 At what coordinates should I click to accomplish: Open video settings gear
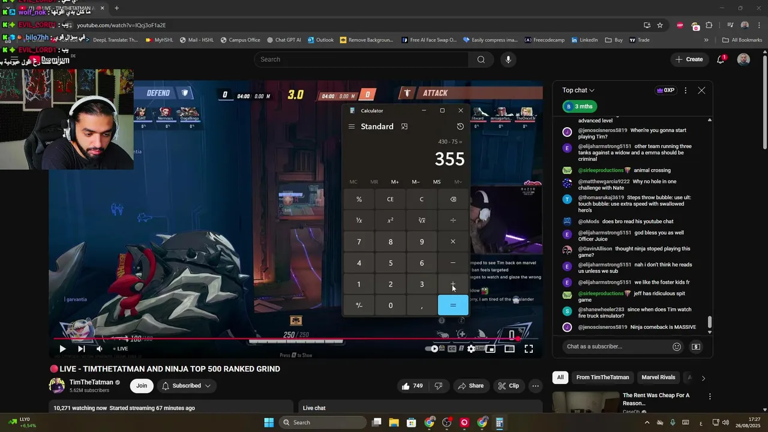(471, 349)
